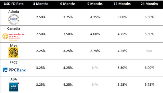Click the USD FD Rate header cell
The height and width of the screenshot is (93, 163).
pyautogui.click(x=13, y=4)
